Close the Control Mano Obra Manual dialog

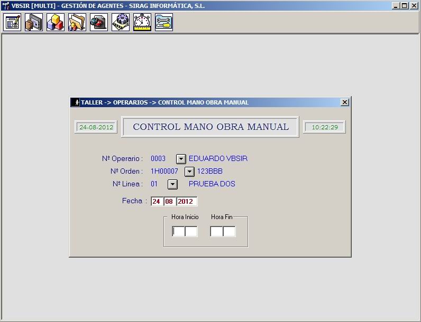coord(344,102)
